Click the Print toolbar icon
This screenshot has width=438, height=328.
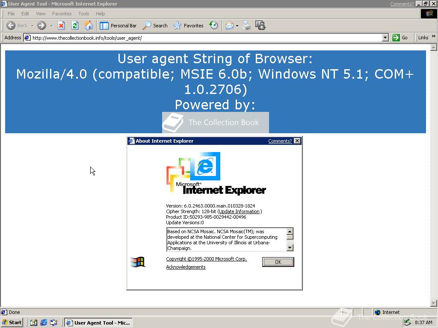coord(246,26)
